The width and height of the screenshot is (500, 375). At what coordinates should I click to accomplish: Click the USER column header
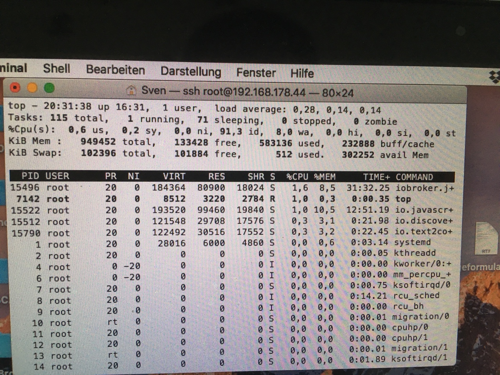click(57, 176)
